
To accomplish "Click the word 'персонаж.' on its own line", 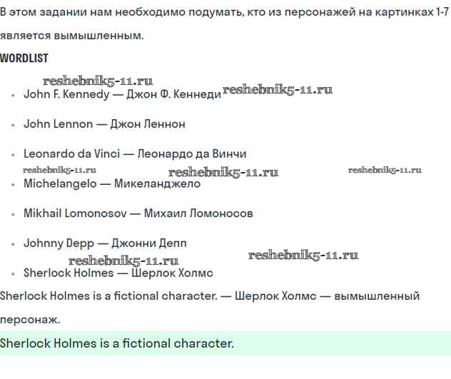I will tap(31, 320).
